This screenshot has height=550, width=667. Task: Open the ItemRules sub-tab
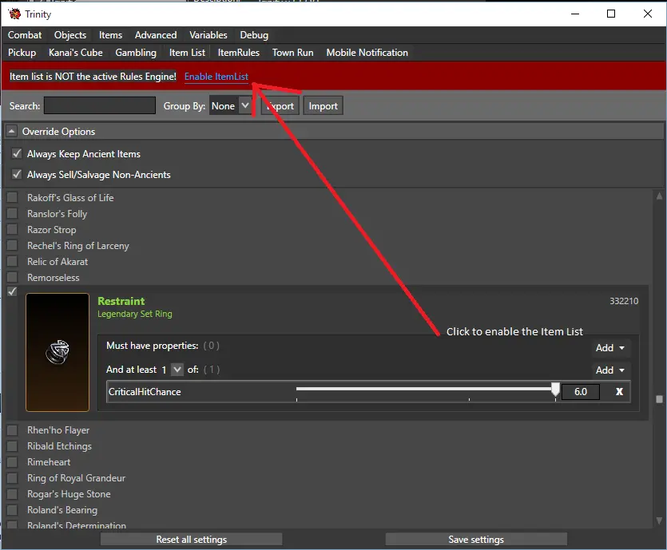239,52
